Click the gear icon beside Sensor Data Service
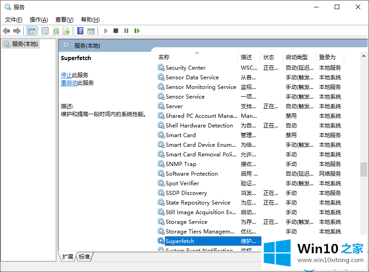 tap(161, 78)
